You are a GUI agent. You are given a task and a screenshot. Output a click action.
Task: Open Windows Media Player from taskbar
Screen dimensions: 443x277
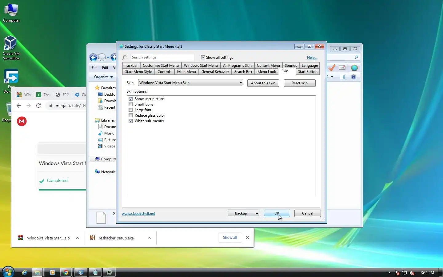52,272
